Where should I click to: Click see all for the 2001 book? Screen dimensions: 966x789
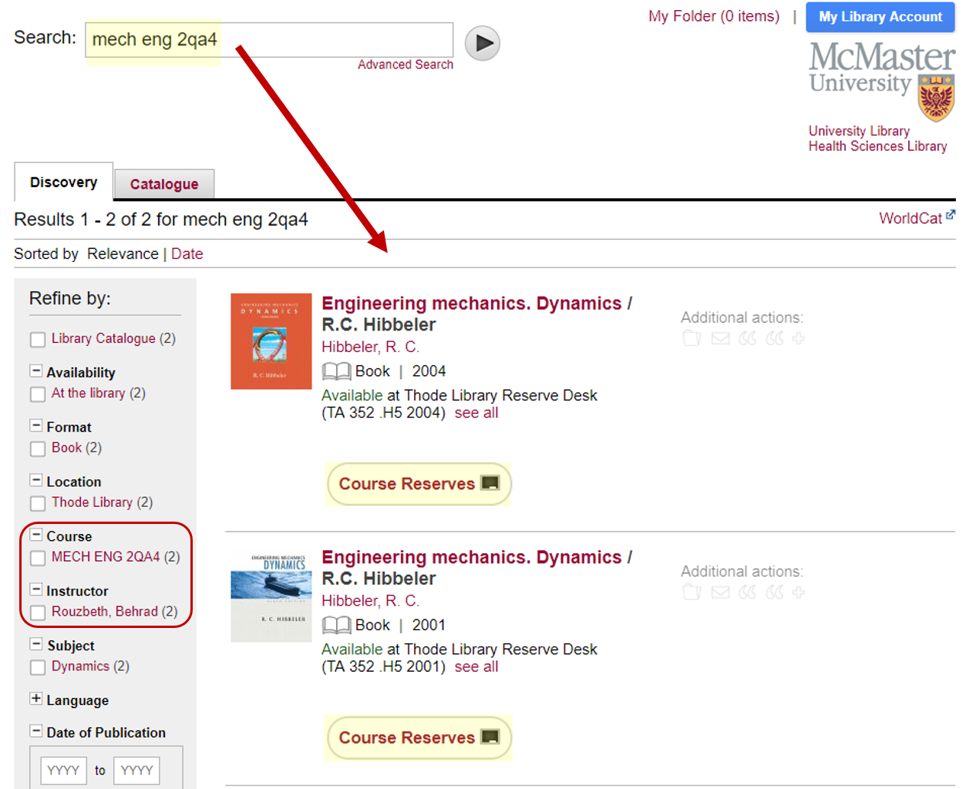point(476,667)
